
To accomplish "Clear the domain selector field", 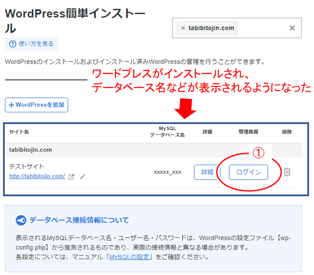I will [x=292, y=28].
